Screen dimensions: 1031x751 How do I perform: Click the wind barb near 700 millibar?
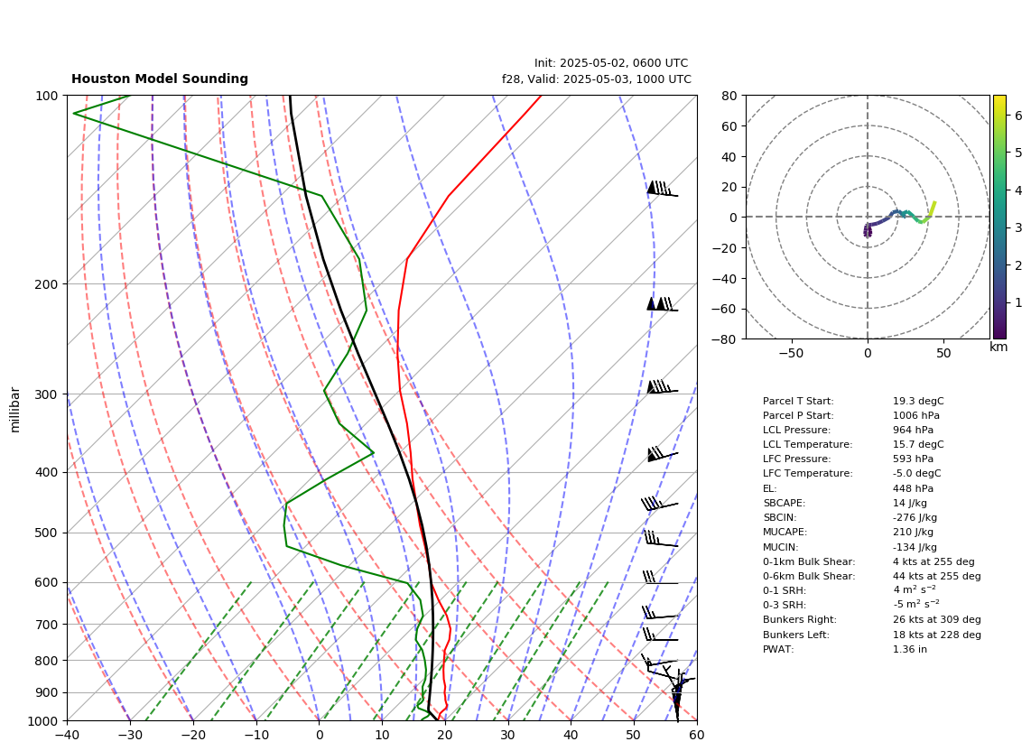[660, 613]
